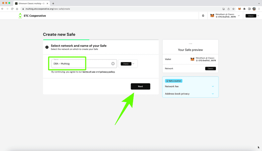262x151 pixels.
Task: Reload the page
Action: point(12,9)
